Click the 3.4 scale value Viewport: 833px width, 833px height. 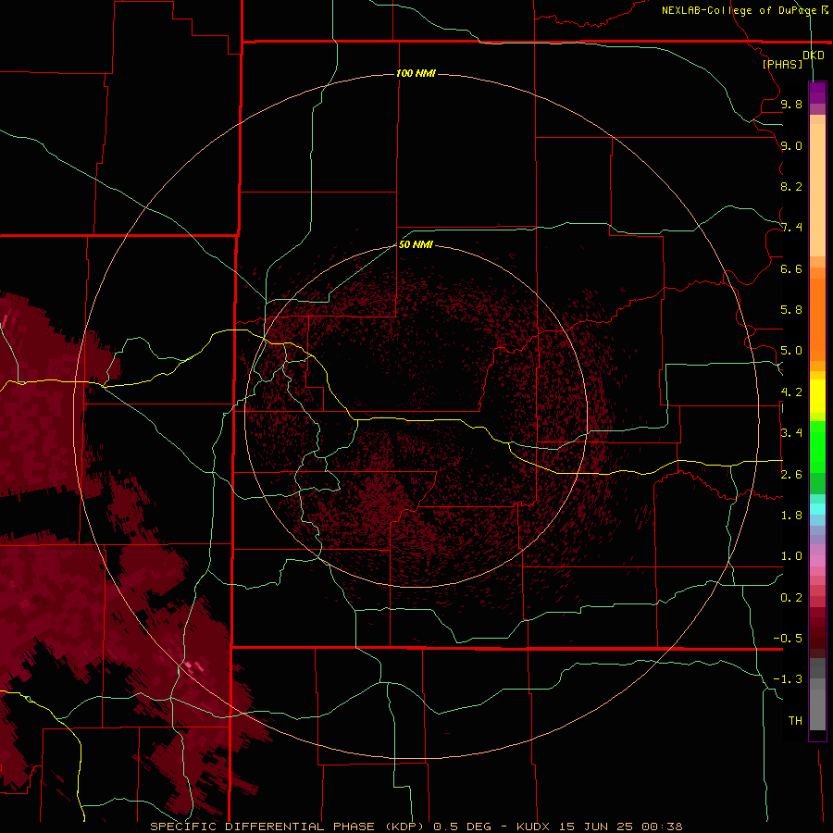tap(791, 433)
